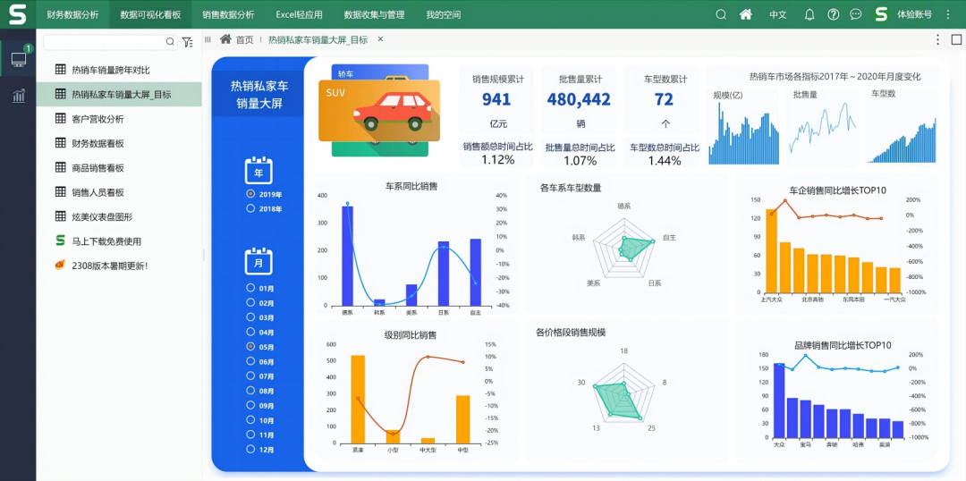Viewport: 966px width, 481px height.
Task: Select the 05月 radio button
Action: 250,346
